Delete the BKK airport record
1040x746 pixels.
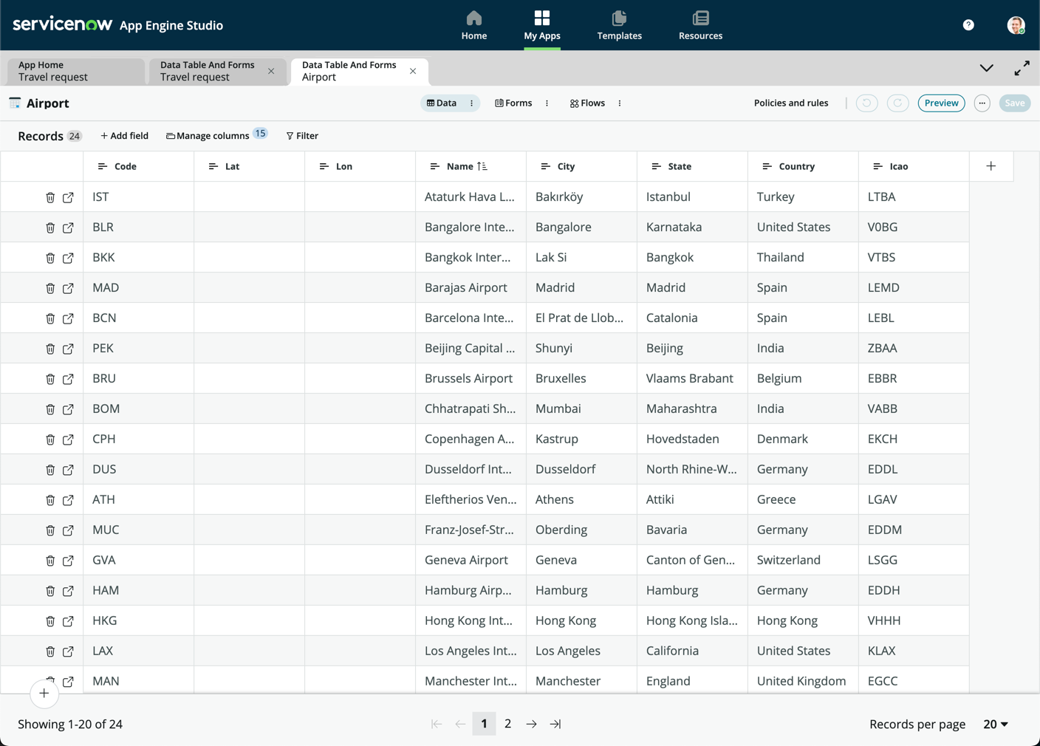point(50,258)
